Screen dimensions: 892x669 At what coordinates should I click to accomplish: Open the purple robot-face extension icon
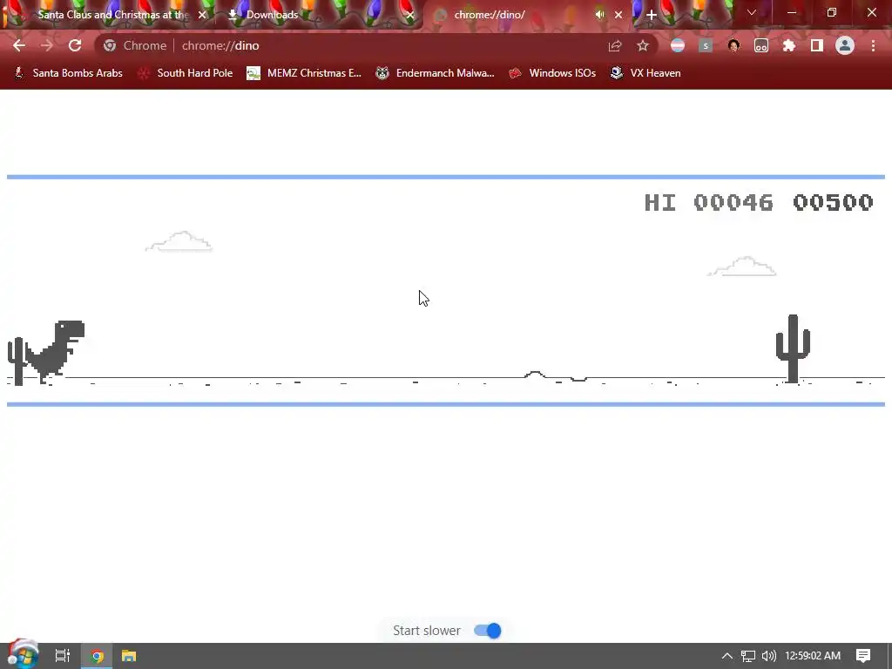(x=761, y=45)
